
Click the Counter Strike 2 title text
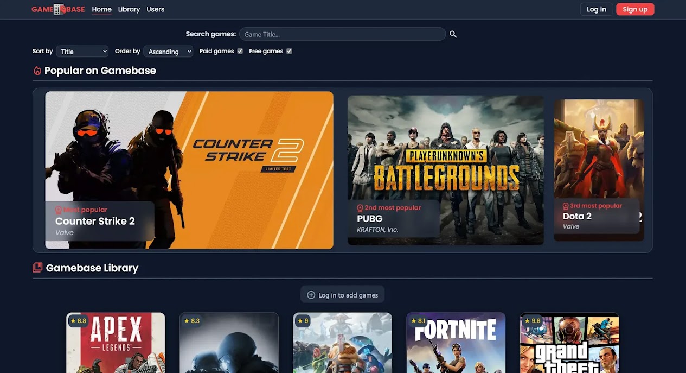[x=95, y=221]
